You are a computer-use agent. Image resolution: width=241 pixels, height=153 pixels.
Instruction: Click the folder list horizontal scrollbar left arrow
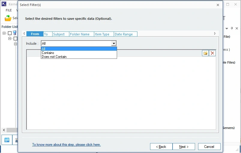click(x=4, y=130)
